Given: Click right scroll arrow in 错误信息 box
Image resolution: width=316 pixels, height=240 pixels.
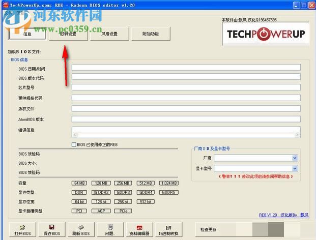Looking at the screenshot, I should (x=297, y=135).
